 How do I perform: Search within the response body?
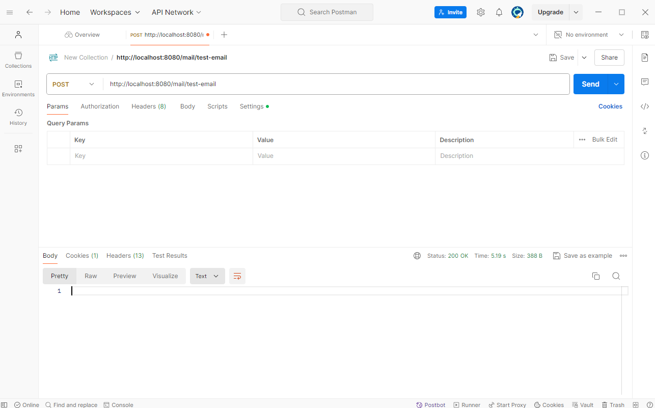point(616,276)
